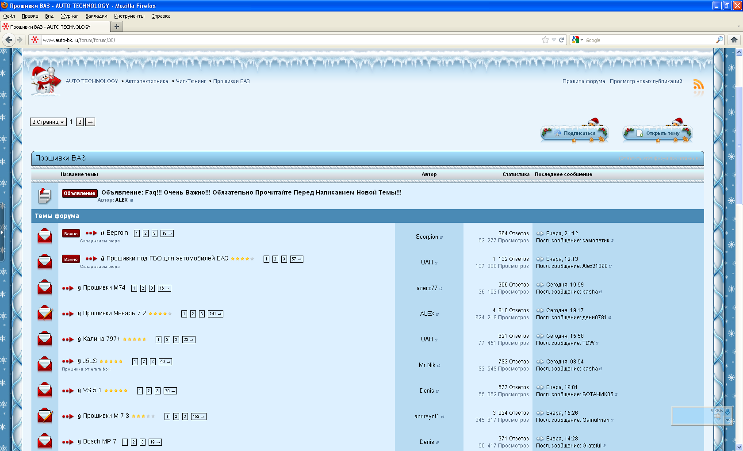
Task: Go to last post icon for Прошивки Январь 7.2
Action: [540, 310]
